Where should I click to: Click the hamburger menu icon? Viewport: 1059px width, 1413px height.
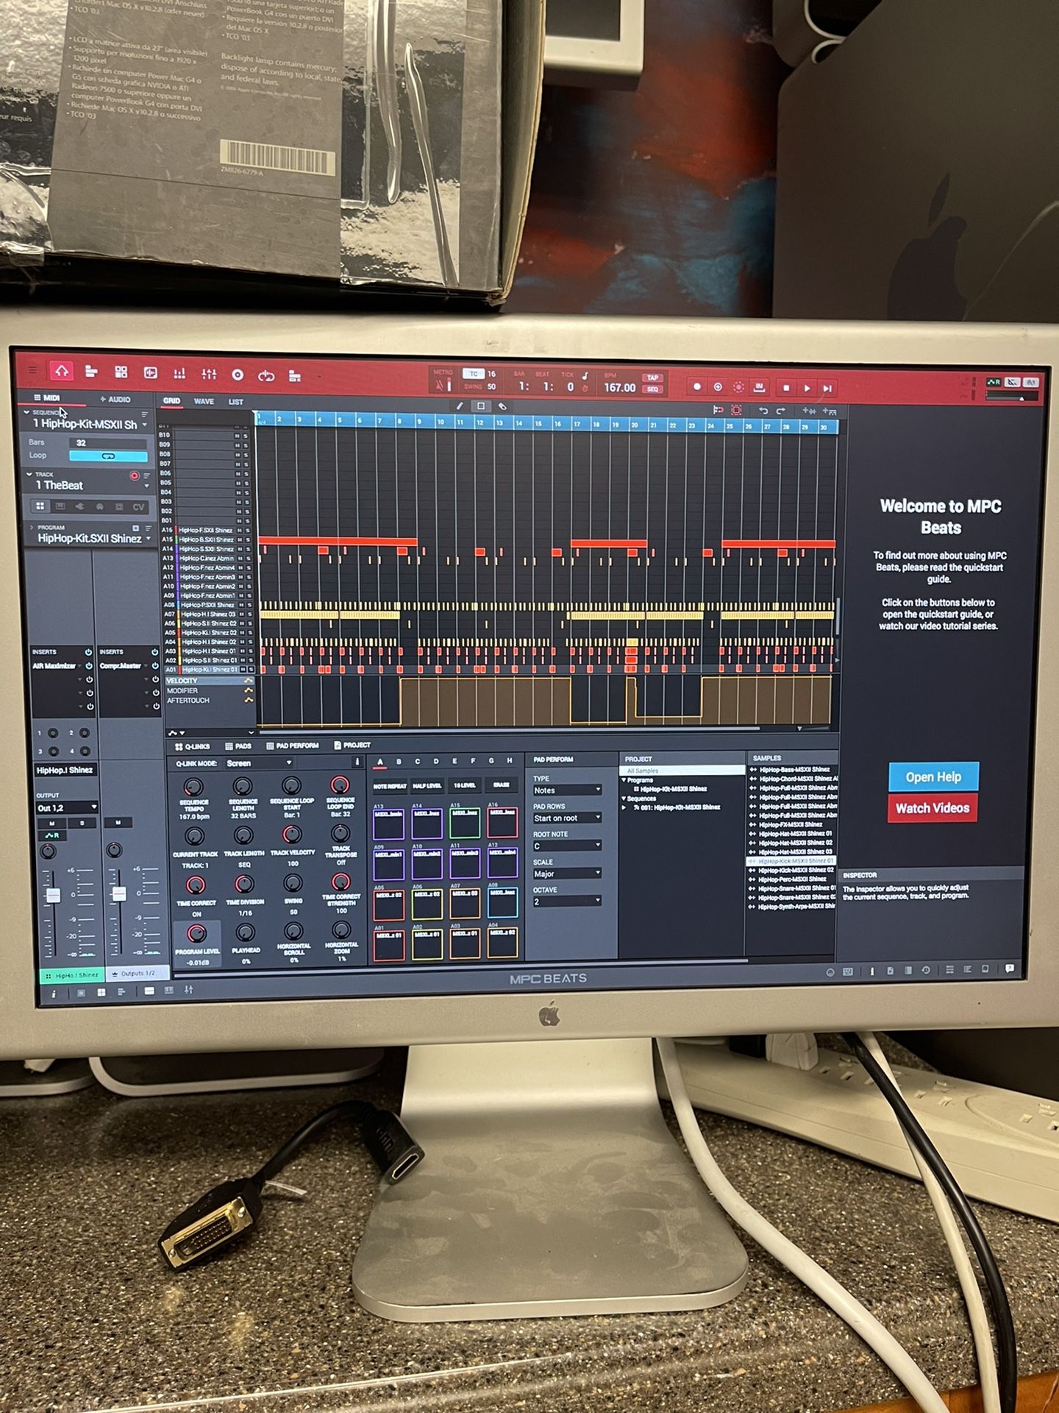(x=32, y=370)
